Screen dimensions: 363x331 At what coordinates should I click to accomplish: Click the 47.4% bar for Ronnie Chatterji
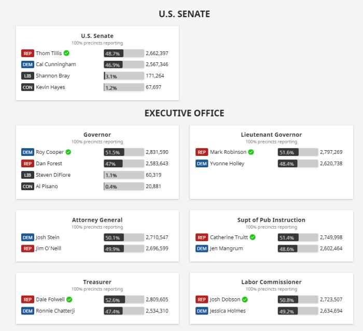click(x=124, y=311)
